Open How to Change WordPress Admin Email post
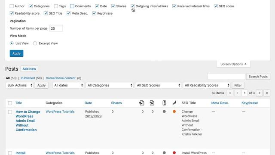 pos(27,121)
